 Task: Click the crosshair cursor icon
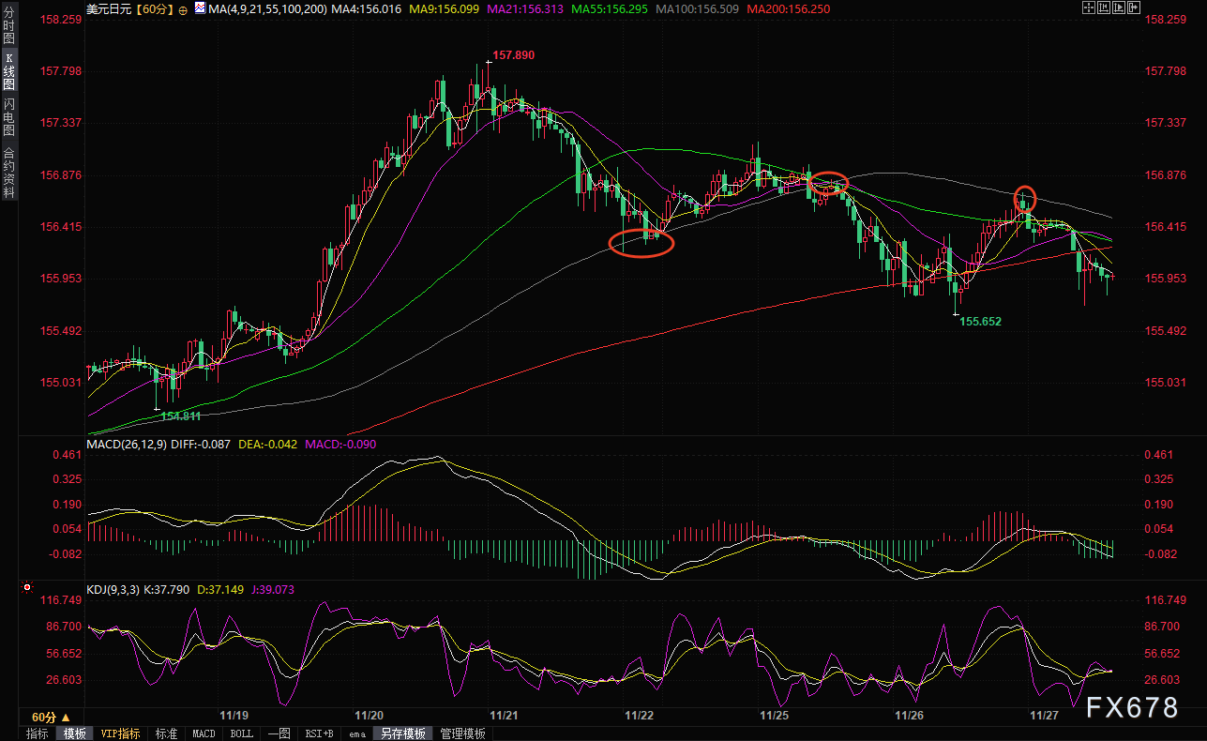1089,8
